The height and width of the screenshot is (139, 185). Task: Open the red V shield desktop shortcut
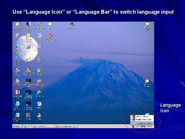pos(50,38)
